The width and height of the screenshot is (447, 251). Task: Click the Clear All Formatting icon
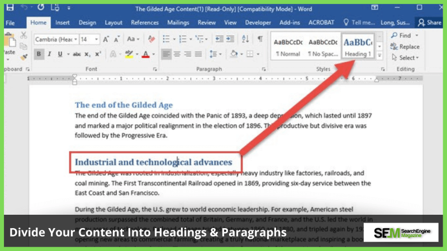(151, 39)
